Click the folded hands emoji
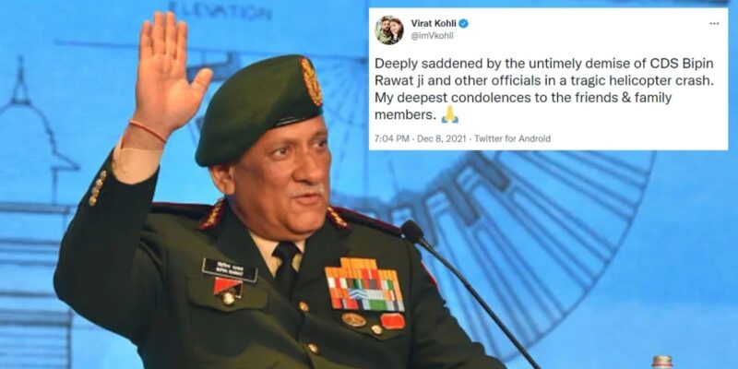Screen dimensions: 738x369 tap(449, 114)
